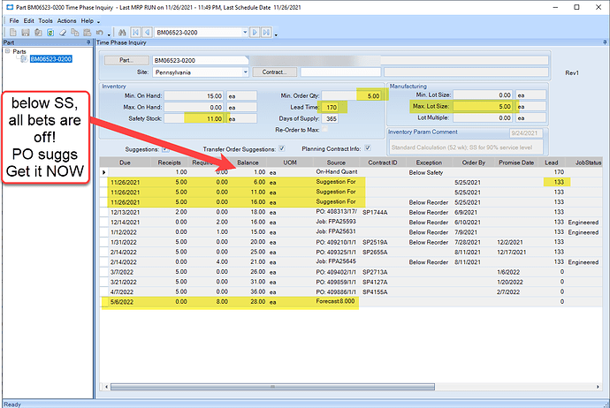The width and height of the screenshot is (610, 408).
Task: Click row selector box of 5/6/2022 row
Action: pos(103,302)
